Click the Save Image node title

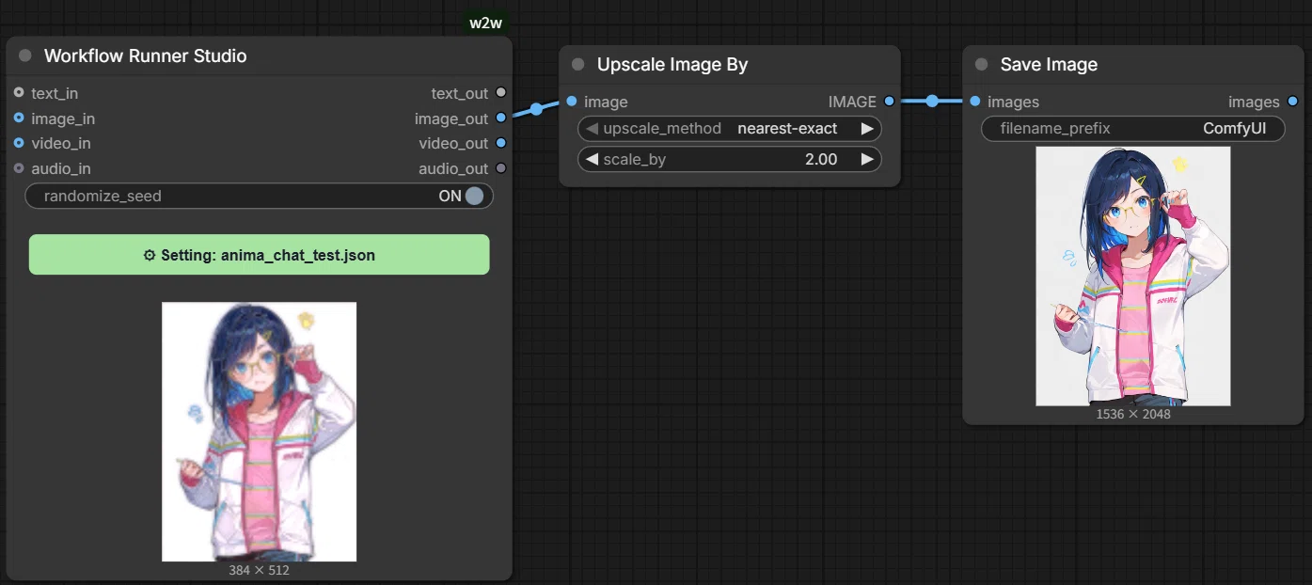(1049, 65)
